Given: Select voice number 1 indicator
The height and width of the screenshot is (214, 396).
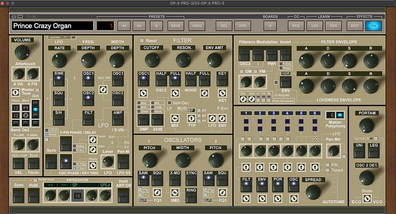Looking at the screenshot, I should point(246,113).
